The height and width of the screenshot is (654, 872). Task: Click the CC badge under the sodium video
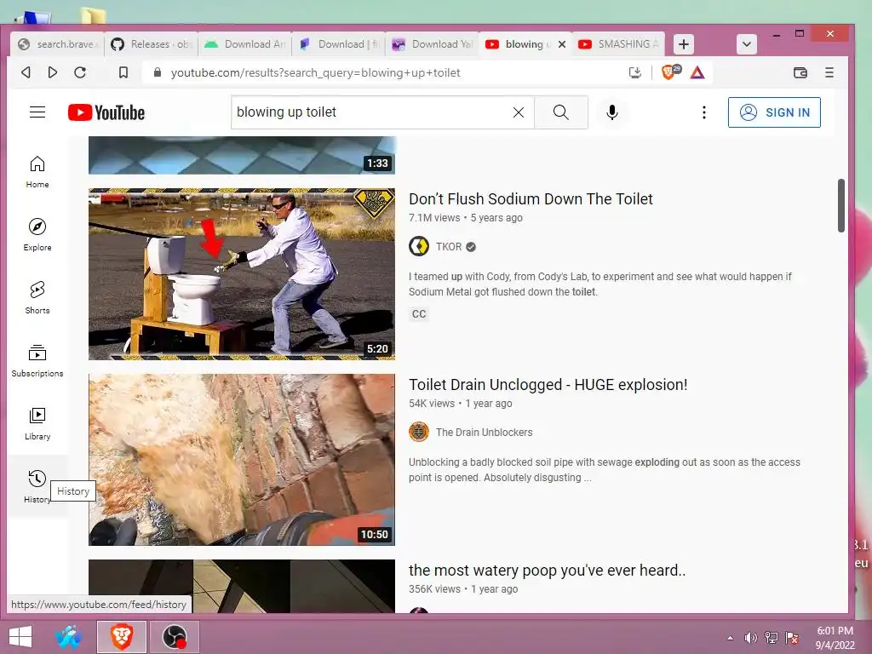pyautogui.click(x=419, y=314)
